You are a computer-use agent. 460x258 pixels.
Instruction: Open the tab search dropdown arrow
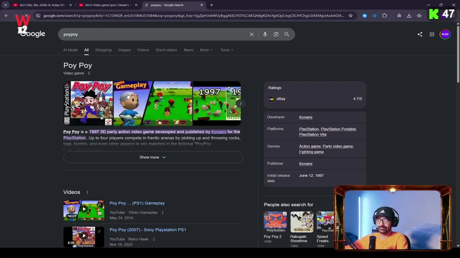pos(5,5)
